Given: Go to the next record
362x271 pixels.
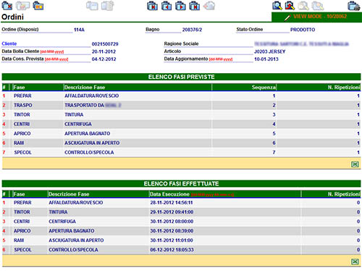Looking at the screenshot, I should [x=180, y=6].
